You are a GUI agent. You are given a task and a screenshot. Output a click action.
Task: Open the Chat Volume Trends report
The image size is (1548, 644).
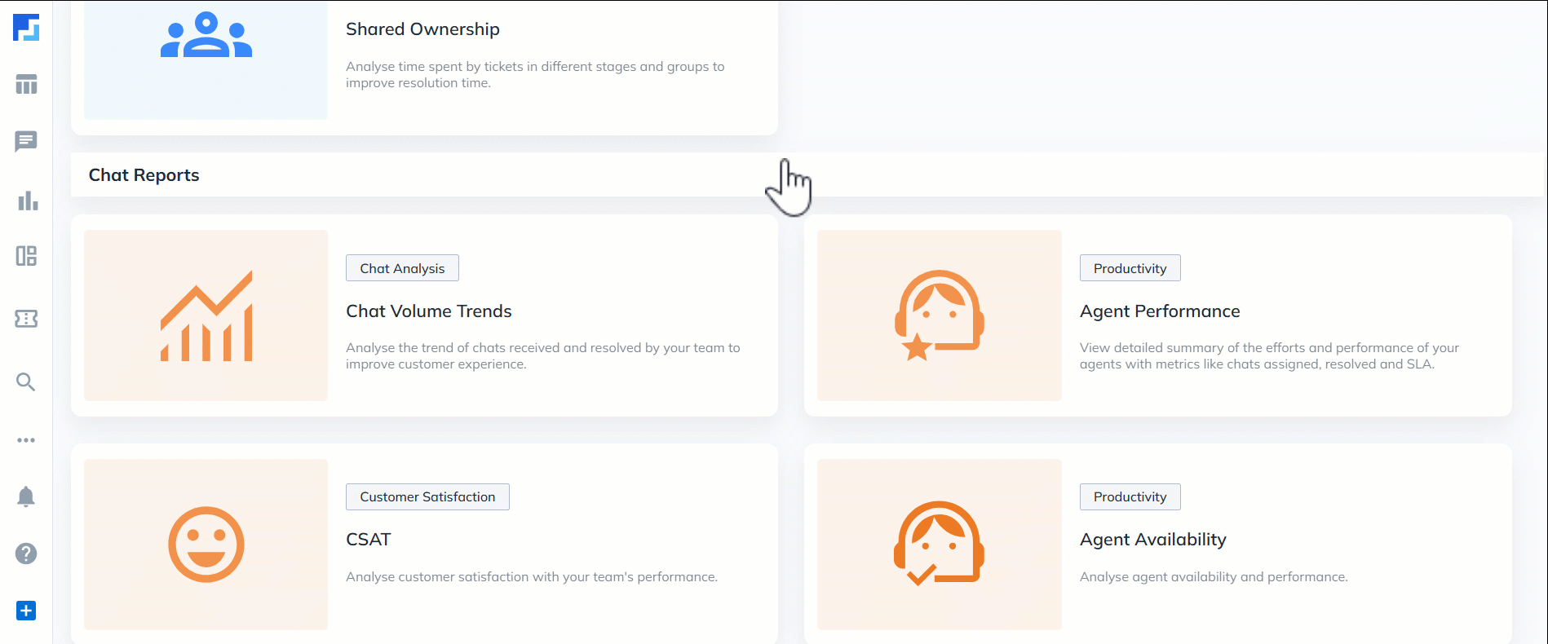pos(428,311)
